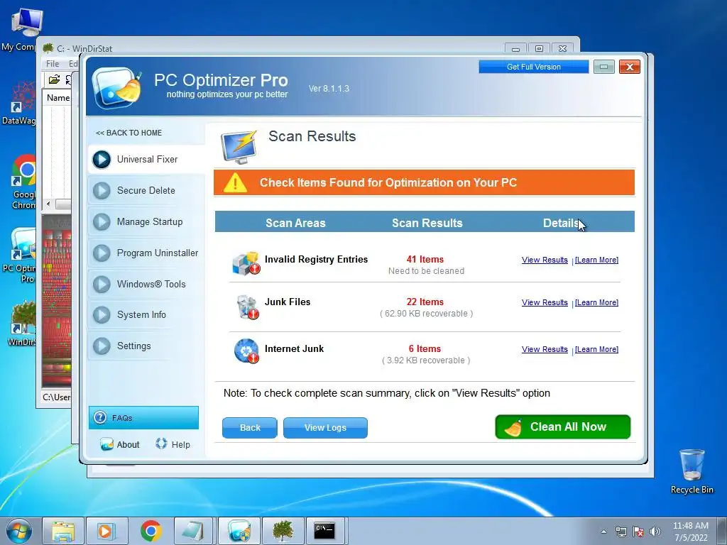Screen dimensions: 727x545
Task: Click the Get Full Version button
Action: 534,67
